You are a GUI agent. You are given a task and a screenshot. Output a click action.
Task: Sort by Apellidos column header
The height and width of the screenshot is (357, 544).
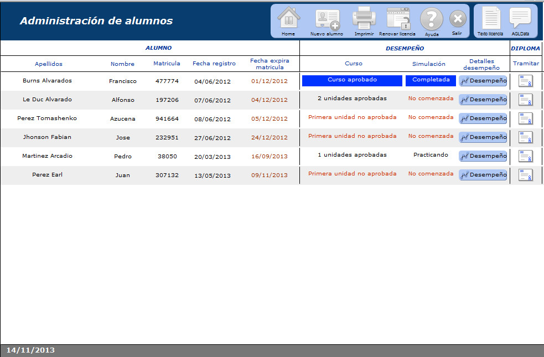(49, 64)
